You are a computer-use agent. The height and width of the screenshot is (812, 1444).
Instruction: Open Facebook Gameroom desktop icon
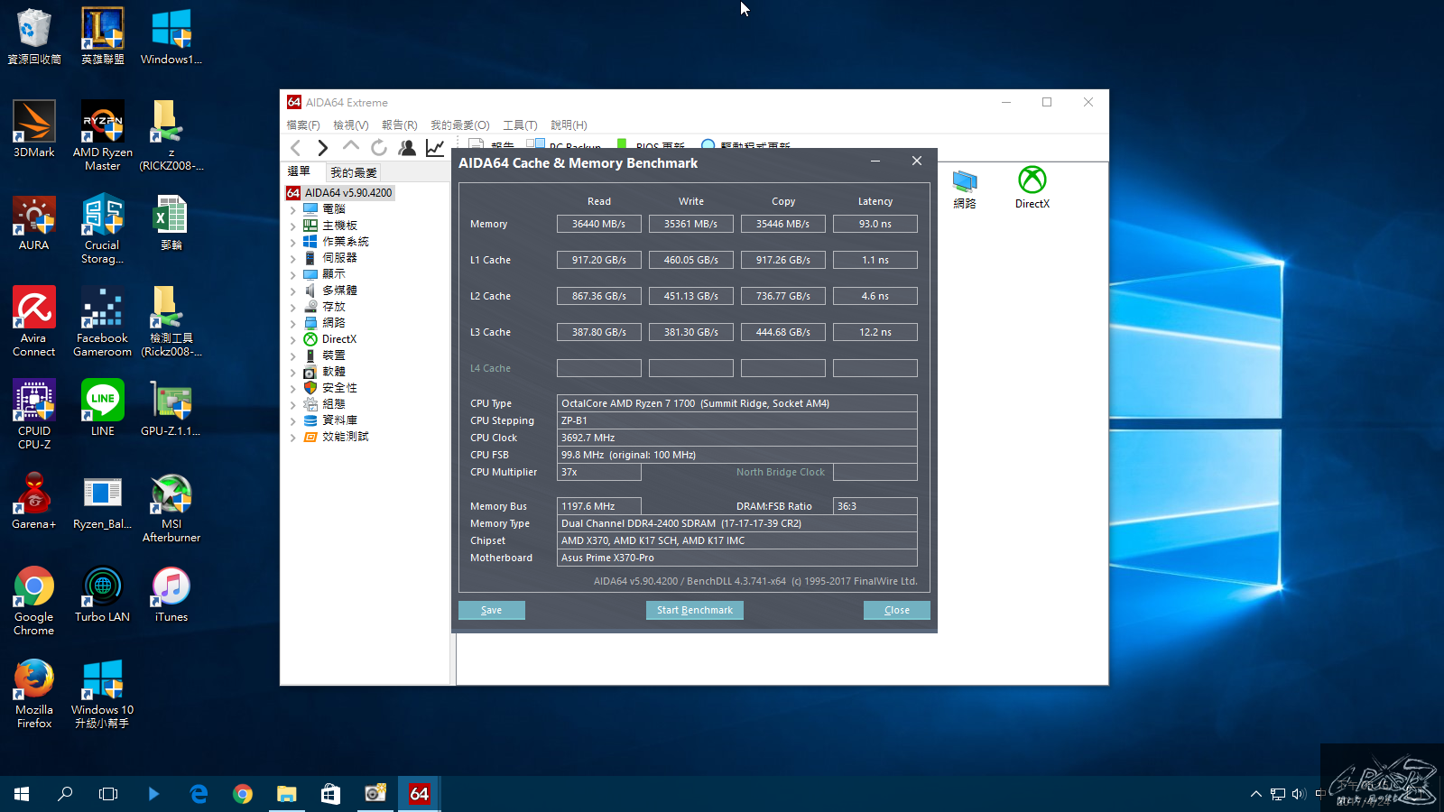(103, 322)
